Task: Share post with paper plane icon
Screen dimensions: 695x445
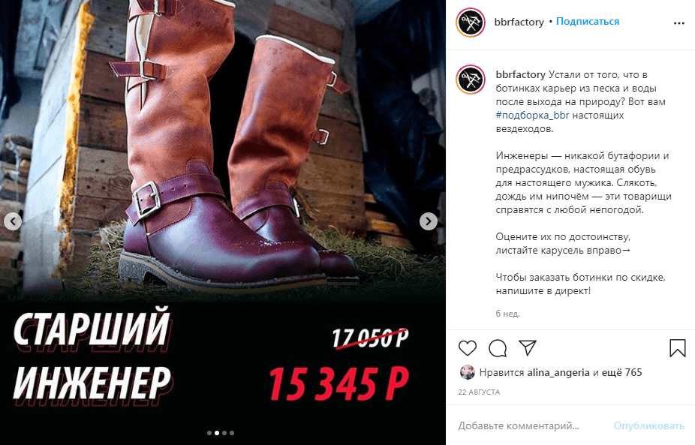Action: click(x=528, y=348)
